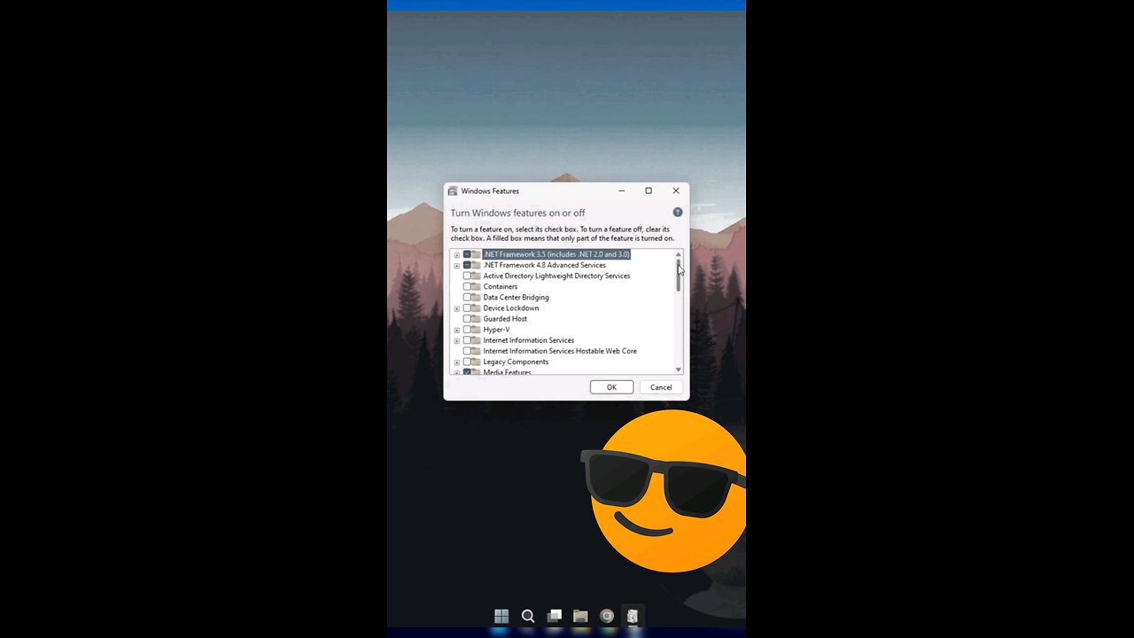The image size is (1134, 638).
Task: Select the "Legacy Components" label
Action: pos(516,362)
